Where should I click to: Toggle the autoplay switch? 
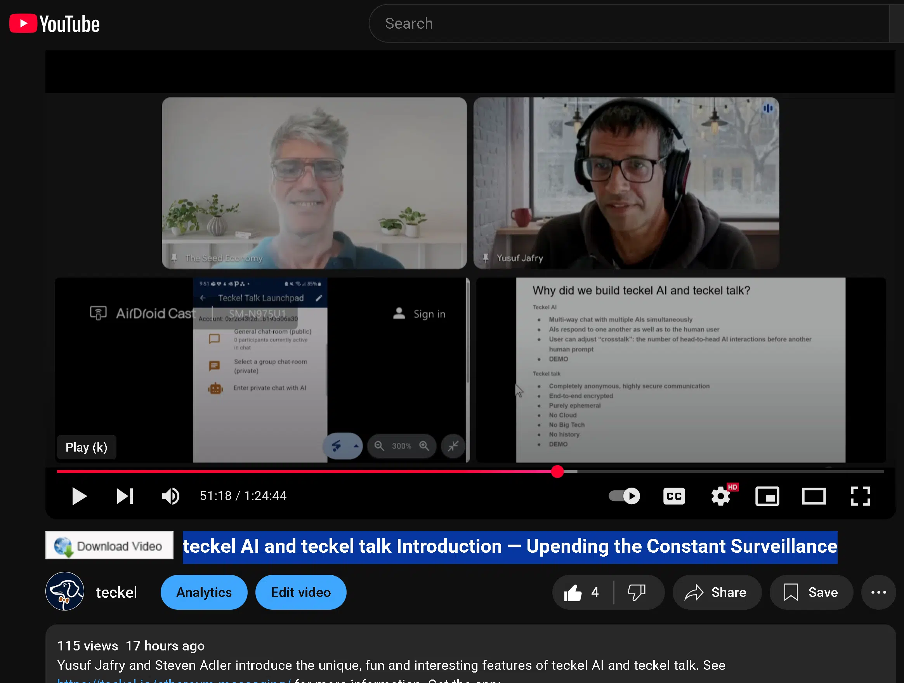coord(624,496)
